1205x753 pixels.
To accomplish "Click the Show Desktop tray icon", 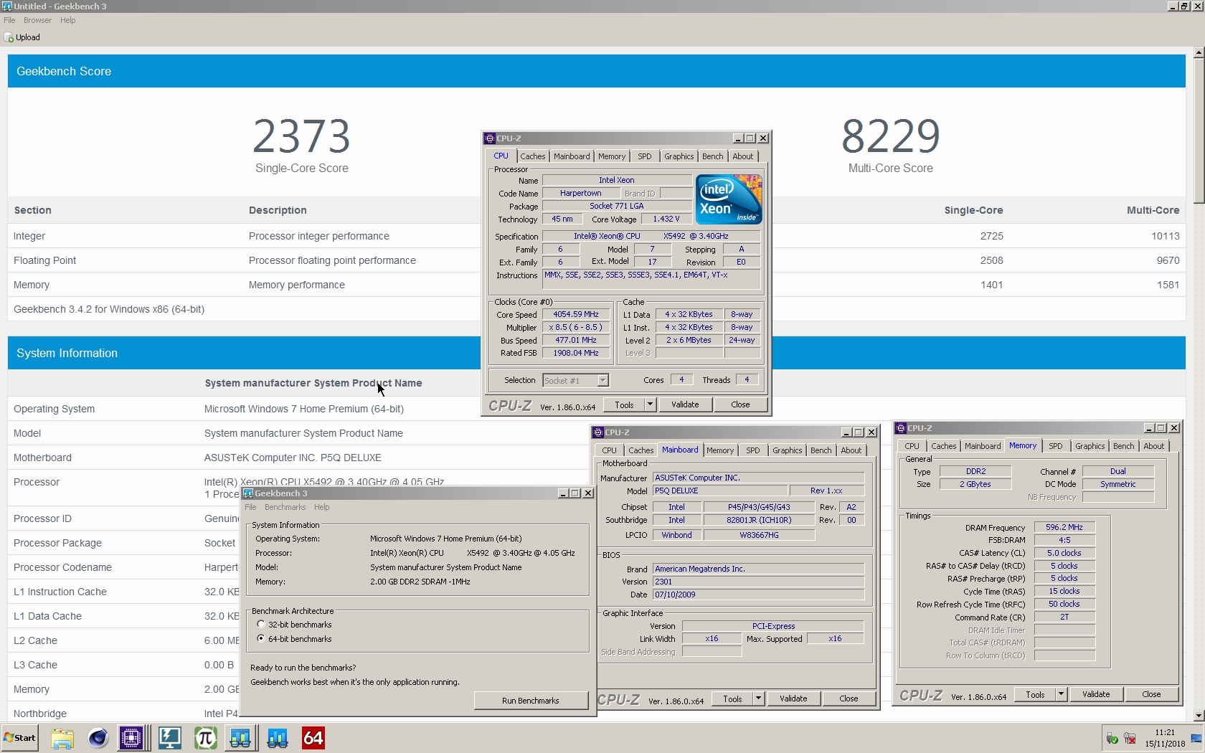I will pos(1196,739).
